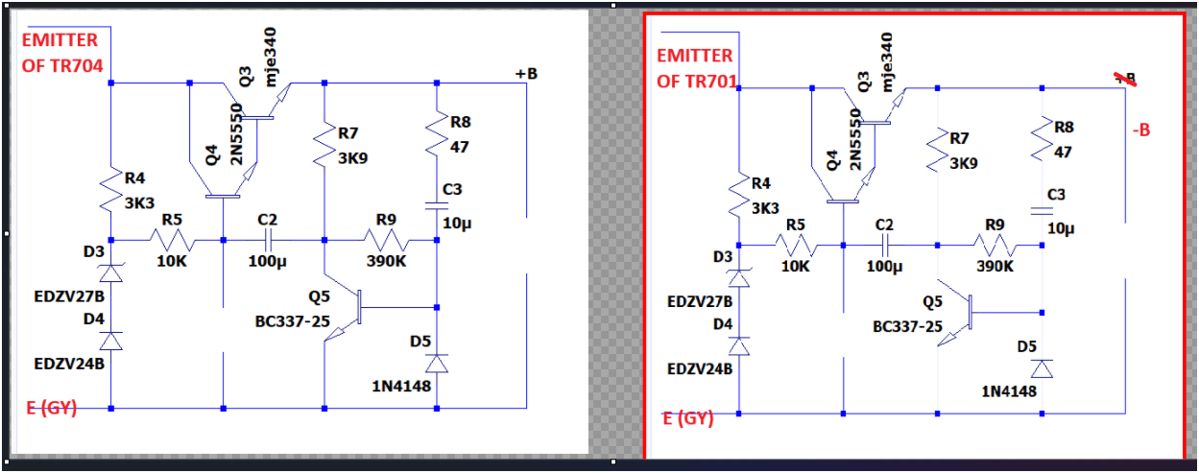Click "EDZV27B" text in TR704 schematic
The height and width of the screenshot is (473, 1199).
click(69, 295)
